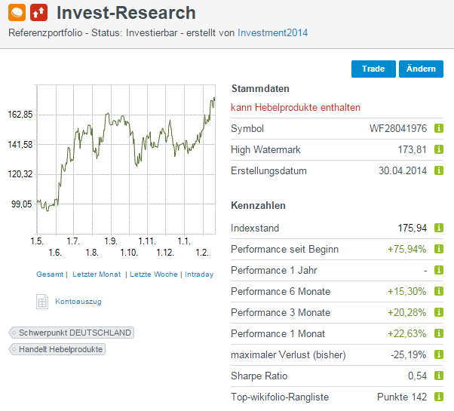The image size is (454, 411).
Task: Switch chart to Intraday view
Action: [199, 275]
